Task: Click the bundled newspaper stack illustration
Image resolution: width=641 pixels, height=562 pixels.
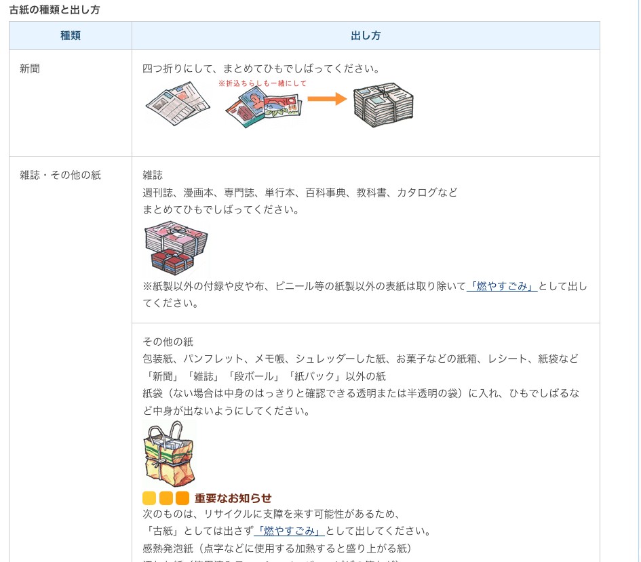Action: 383,105
